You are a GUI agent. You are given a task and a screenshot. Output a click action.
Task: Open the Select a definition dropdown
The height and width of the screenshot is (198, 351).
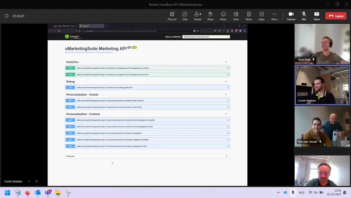point(206,37)
